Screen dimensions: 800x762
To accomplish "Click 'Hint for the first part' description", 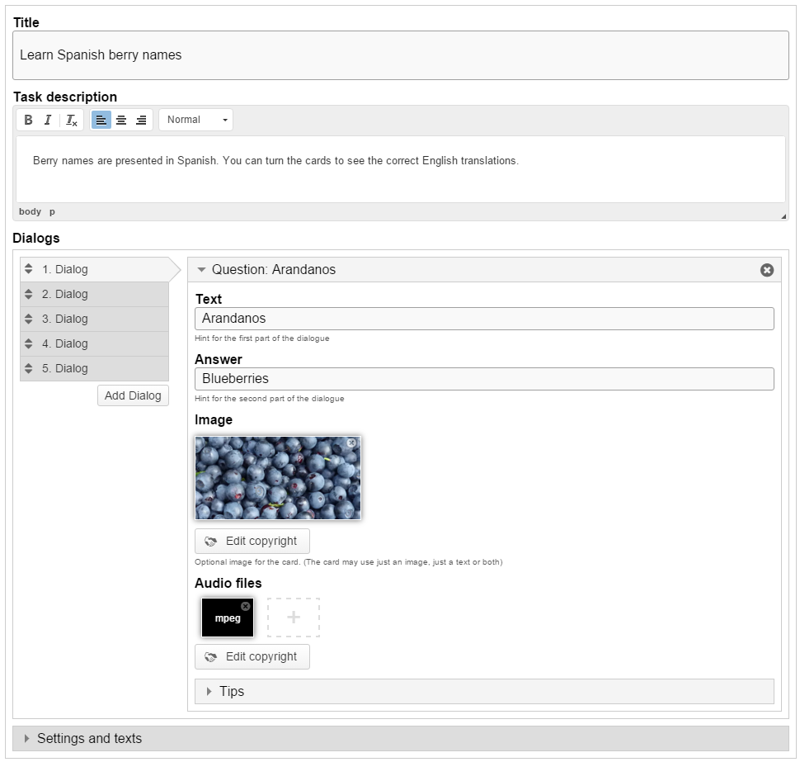I will pyautogui.click(x=261, y=338).
